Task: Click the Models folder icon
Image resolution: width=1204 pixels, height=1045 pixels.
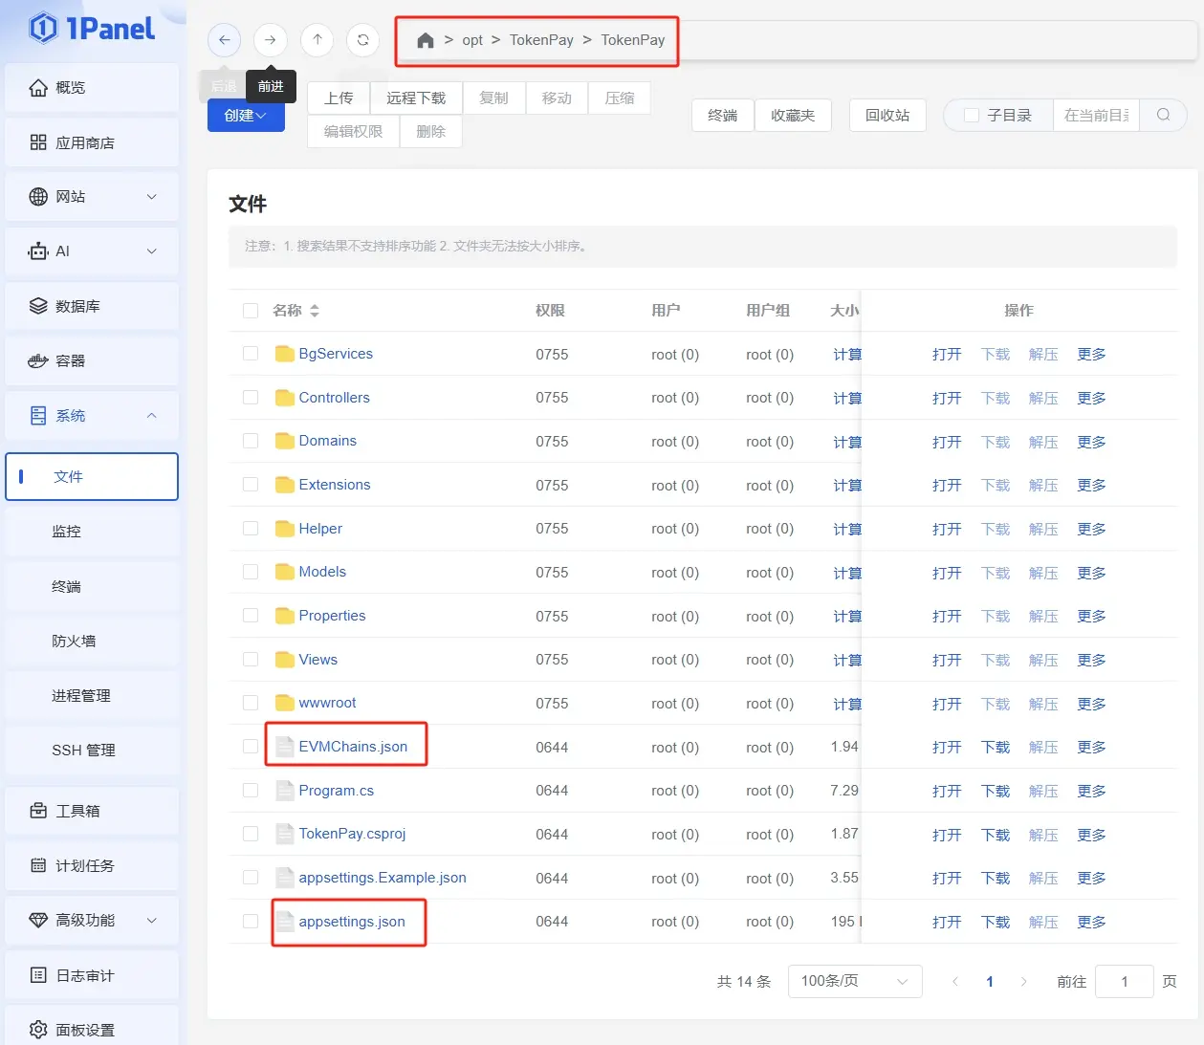Action: click(x=284, y=572)
